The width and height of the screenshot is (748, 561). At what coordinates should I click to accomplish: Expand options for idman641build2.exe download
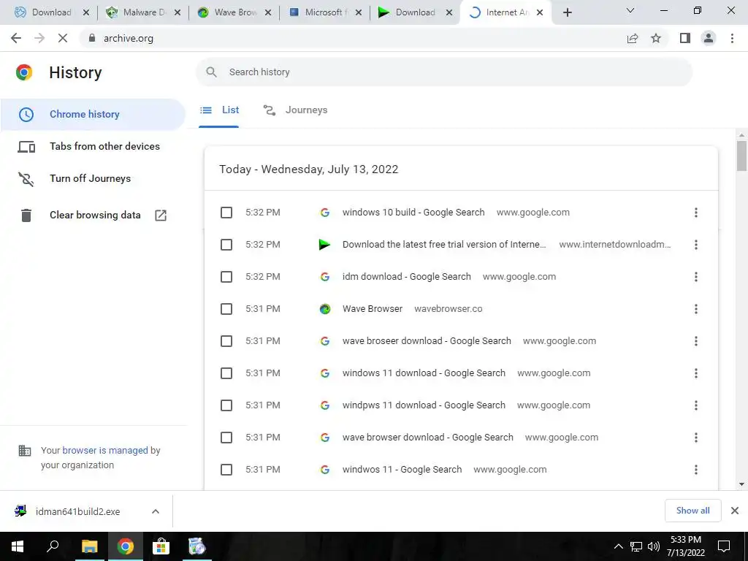(x=156, y=511)
